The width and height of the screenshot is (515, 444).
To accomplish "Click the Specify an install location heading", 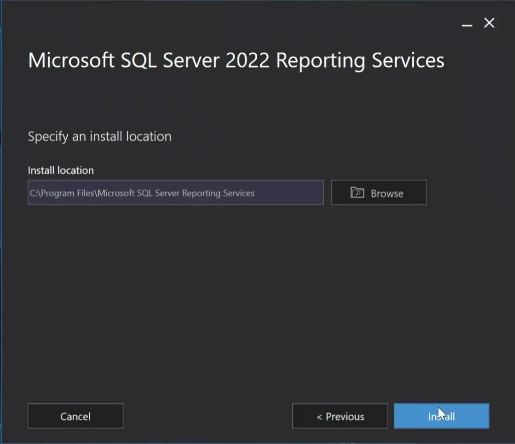I will [99, 136].
